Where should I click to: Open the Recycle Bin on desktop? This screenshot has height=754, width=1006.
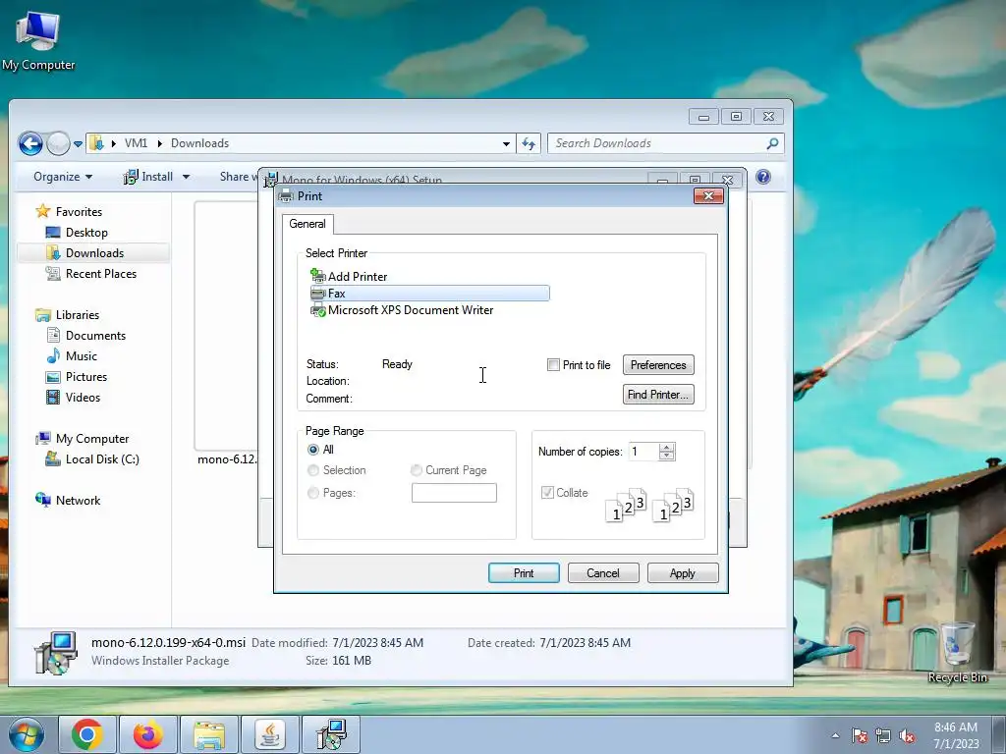[957, 653]
